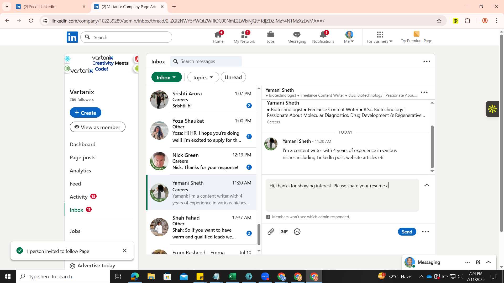The image size is (504, 283).
Task: Open the GIF picker
Action: pyautogui.click(x=284, y=232)
